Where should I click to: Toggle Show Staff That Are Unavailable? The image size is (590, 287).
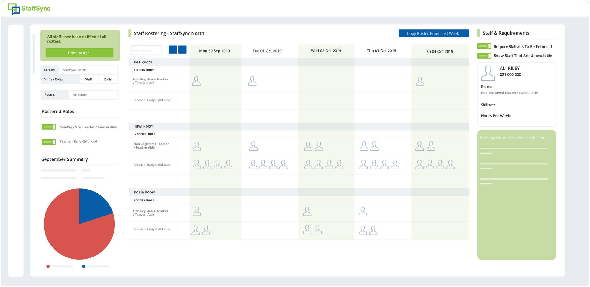(484, 56)
